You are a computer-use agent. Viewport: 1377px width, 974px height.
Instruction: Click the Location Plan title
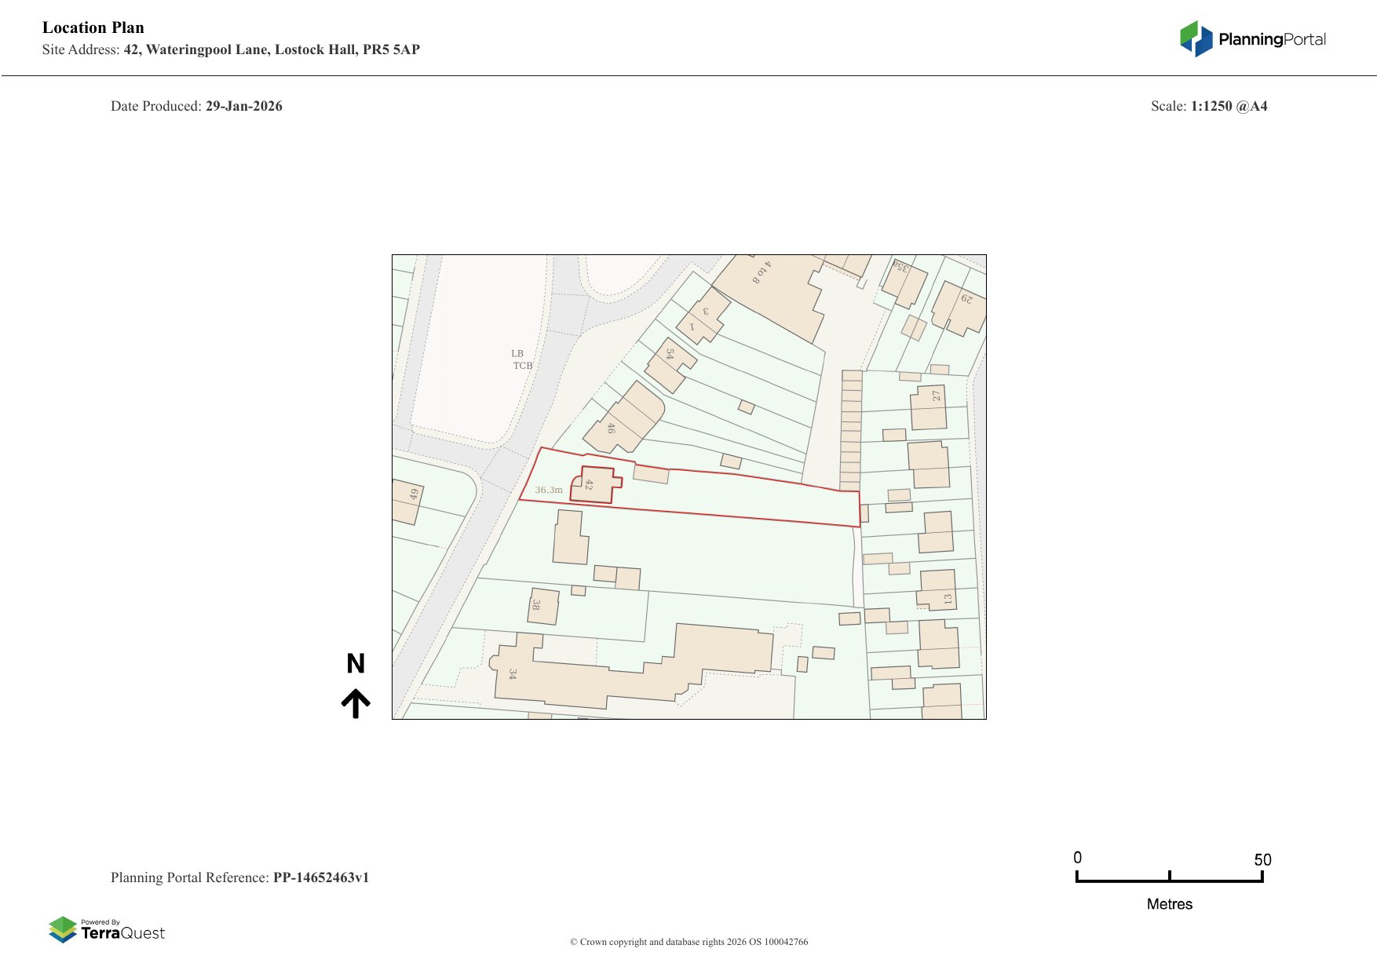93,27
